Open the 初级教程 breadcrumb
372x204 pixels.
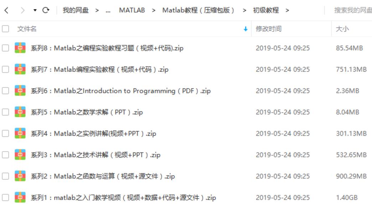[x=266, y=10]
